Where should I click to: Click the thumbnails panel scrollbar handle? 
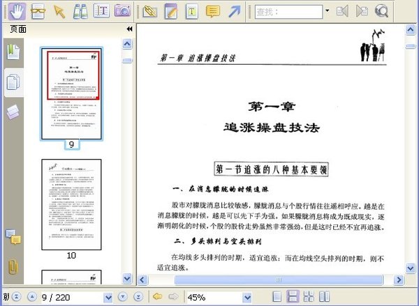coord(127,61)
